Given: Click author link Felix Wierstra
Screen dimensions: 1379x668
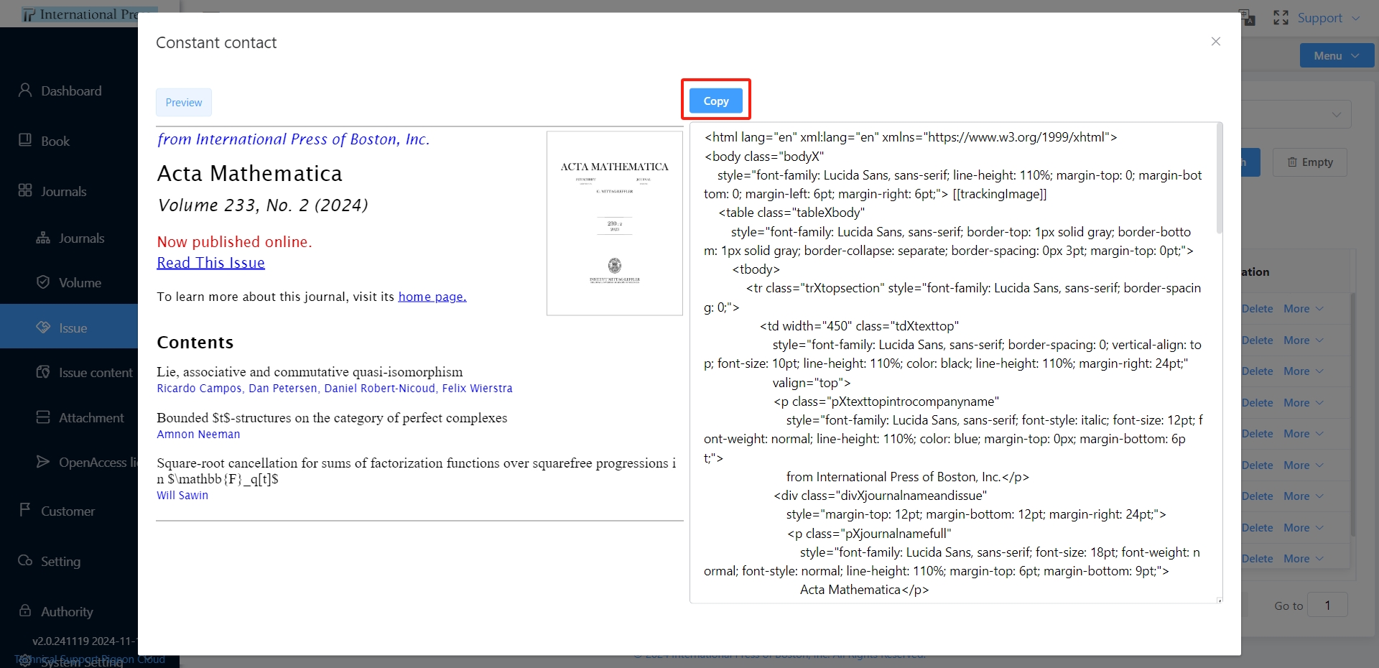Looking at the screenshot, I should coord(478,389).
